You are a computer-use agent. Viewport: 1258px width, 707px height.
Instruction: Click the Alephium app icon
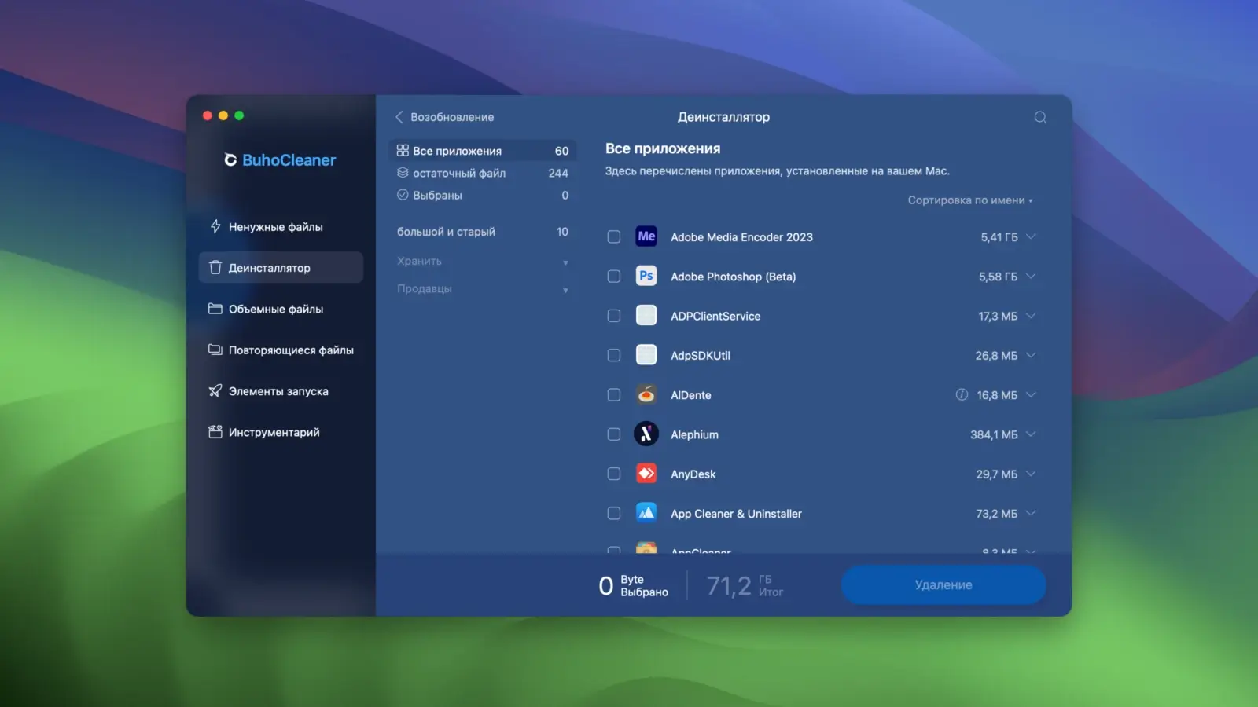pyautogui.click(x=646, y=434)
